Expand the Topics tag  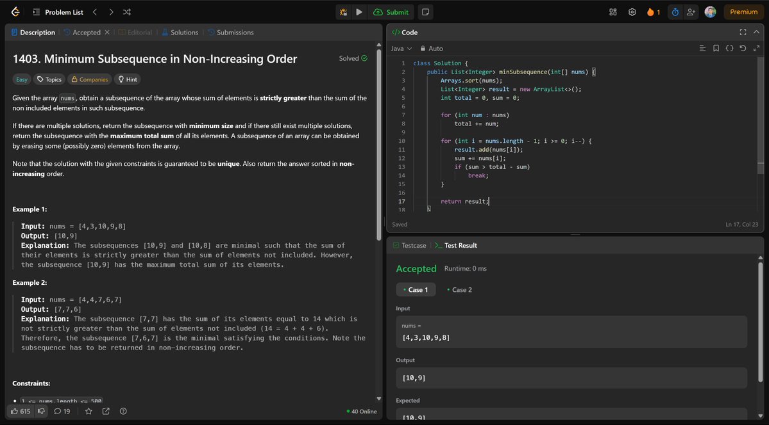(x=49, y=79)
